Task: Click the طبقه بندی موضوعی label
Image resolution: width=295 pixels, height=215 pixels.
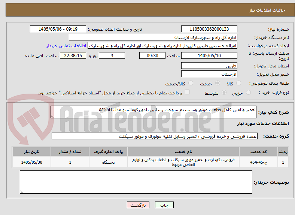Action: pos(269,83)
